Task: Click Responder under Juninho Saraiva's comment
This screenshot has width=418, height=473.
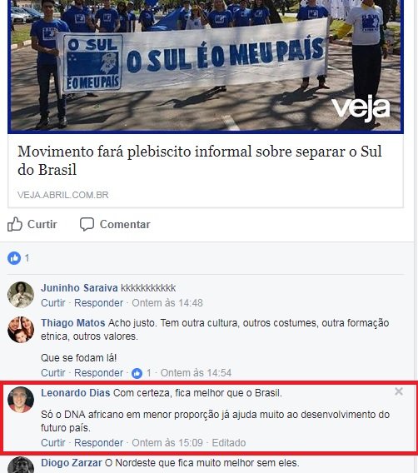Action: (98, 303)
